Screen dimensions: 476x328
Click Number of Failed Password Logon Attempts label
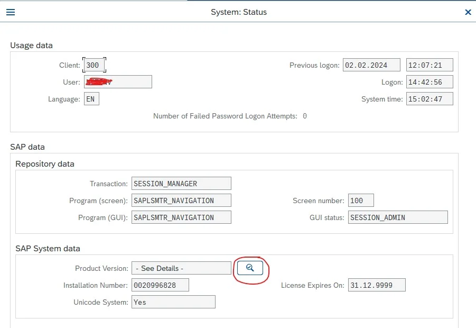coord(225,116)
